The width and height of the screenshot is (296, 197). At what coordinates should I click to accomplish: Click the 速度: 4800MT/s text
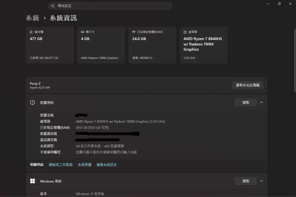(142, 58)
